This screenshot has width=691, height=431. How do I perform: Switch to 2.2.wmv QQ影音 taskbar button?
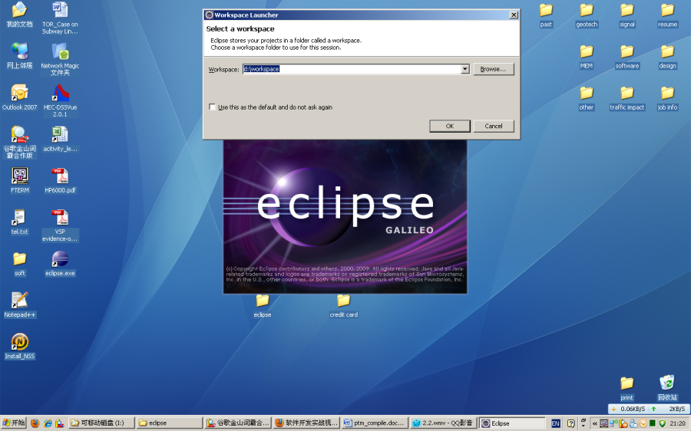(x=442, y=423)
